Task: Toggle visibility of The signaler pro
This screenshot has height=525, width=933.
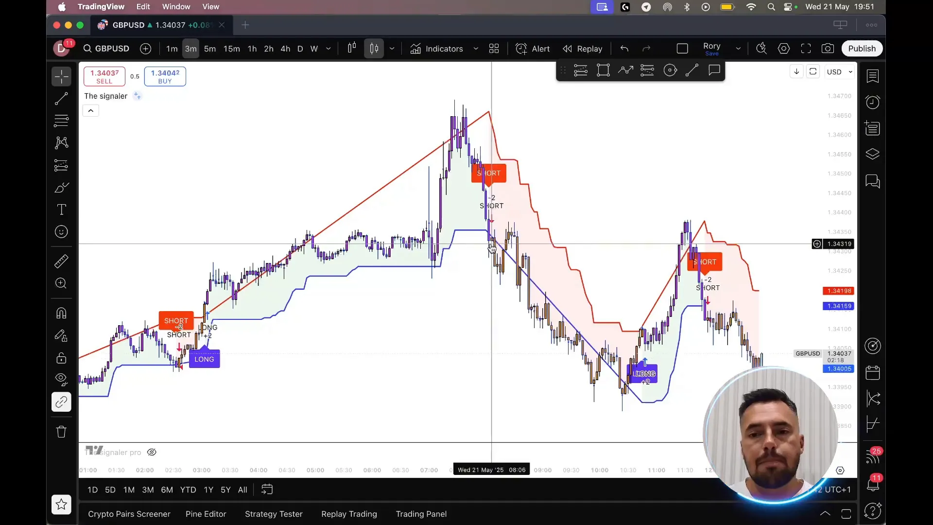Action: [152, 452]
